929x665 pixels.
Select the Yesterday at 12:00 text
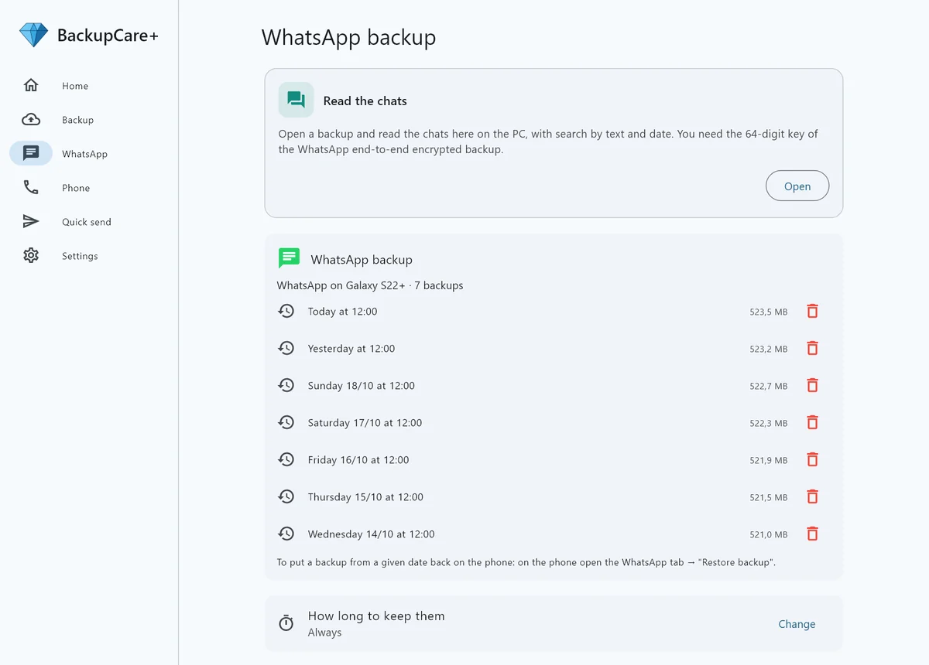351,349
